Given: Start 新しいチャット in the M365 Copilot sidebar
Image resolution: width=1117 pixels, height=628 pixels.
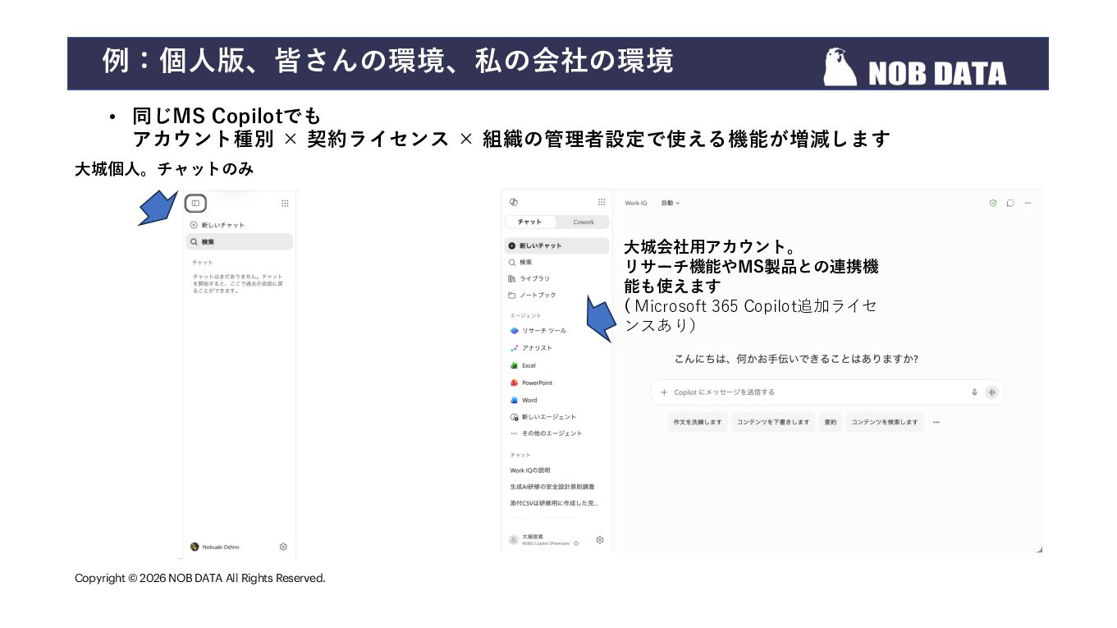Looking at the screenshot, I should coord(556,245).
